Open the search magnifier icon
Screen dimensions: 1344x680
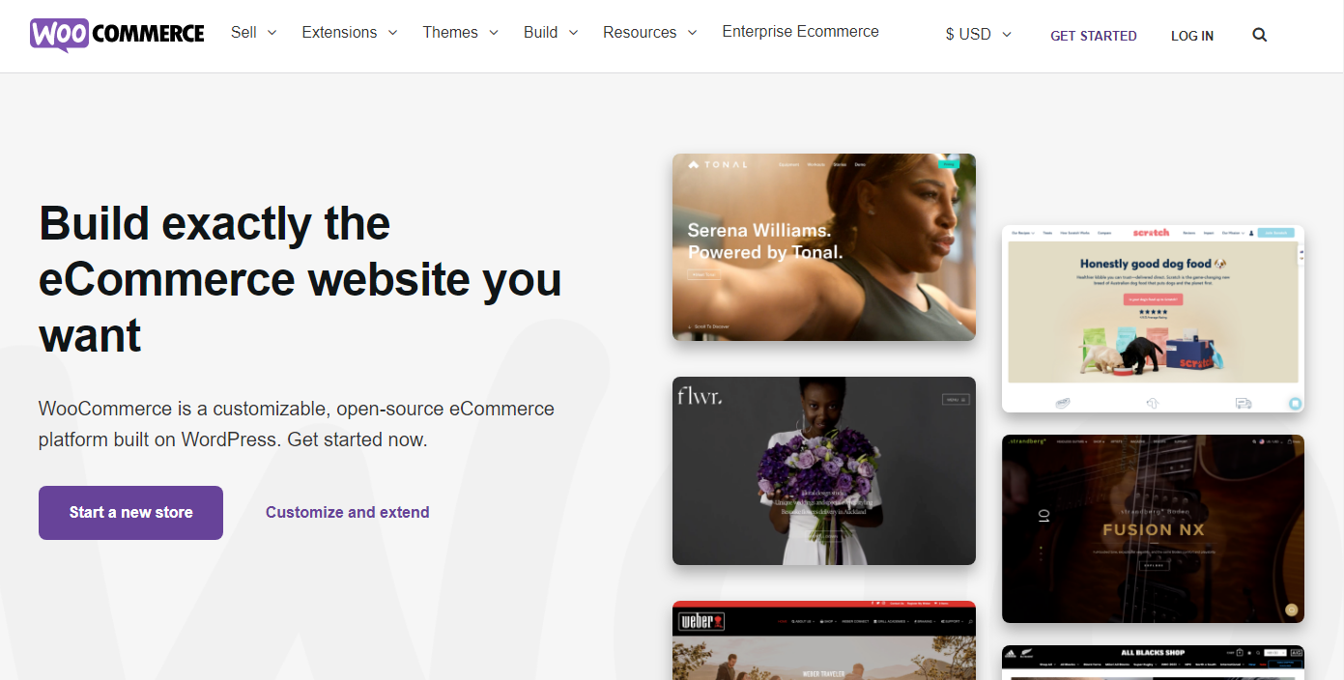pyautogui.click(x=1260, y=35)
